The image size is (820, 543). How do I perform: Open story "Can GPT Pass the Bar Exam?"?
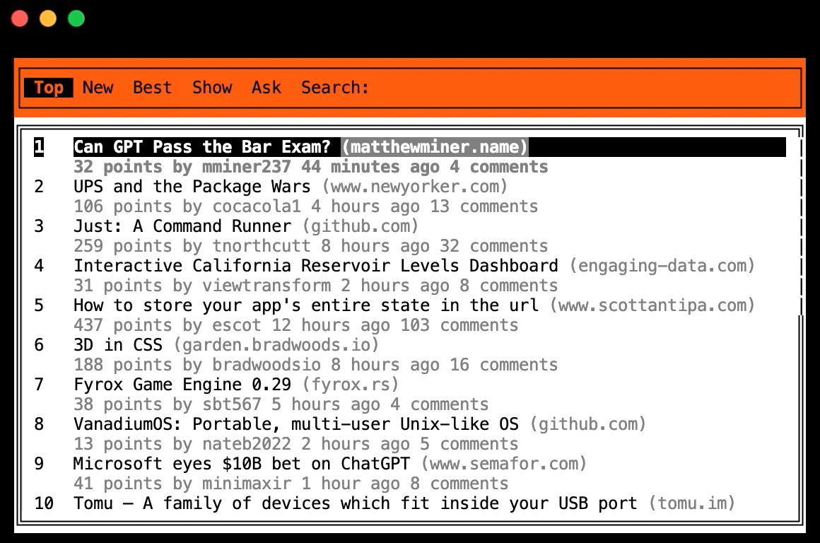pos(202,147)
